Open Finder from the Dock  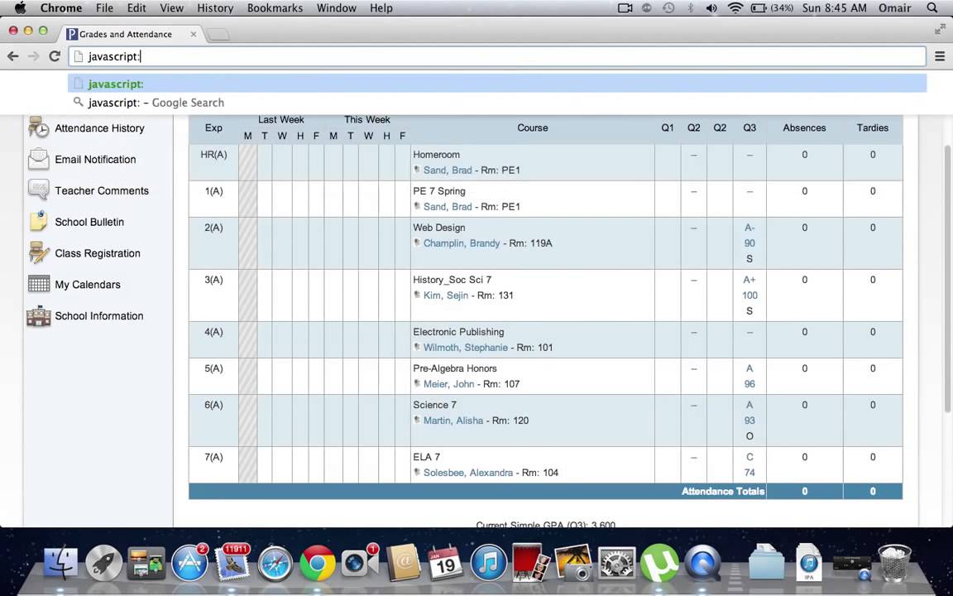(x=60, y=564)
